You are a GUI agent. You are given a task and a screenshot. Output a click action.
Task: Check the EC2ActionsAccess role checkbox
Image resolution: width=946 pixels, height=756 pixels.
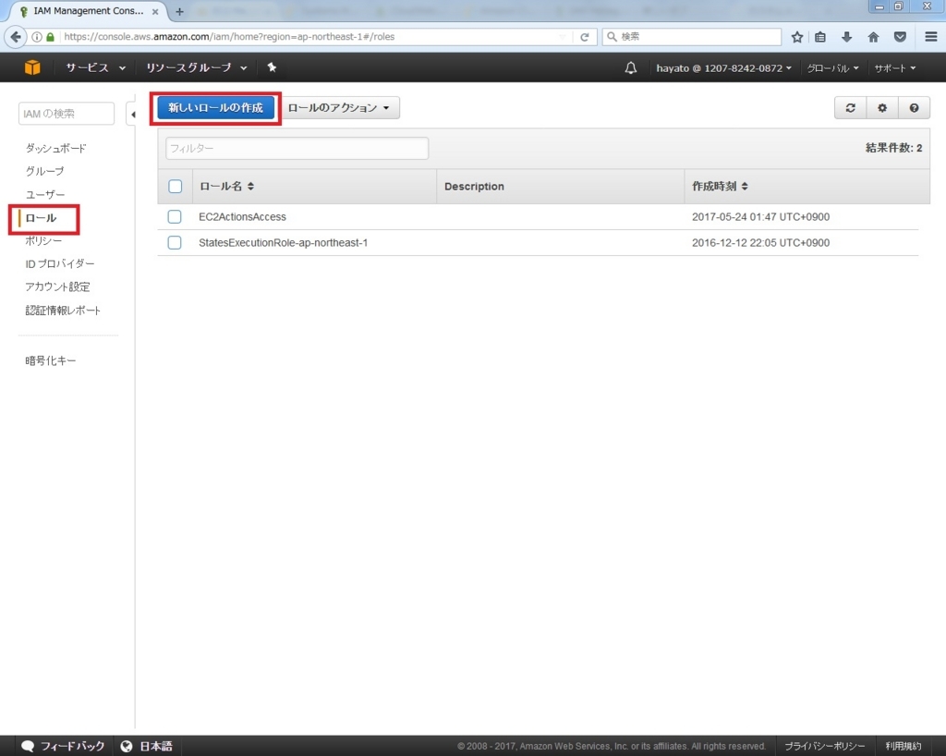pyautogui.click(x=175, y=216)
